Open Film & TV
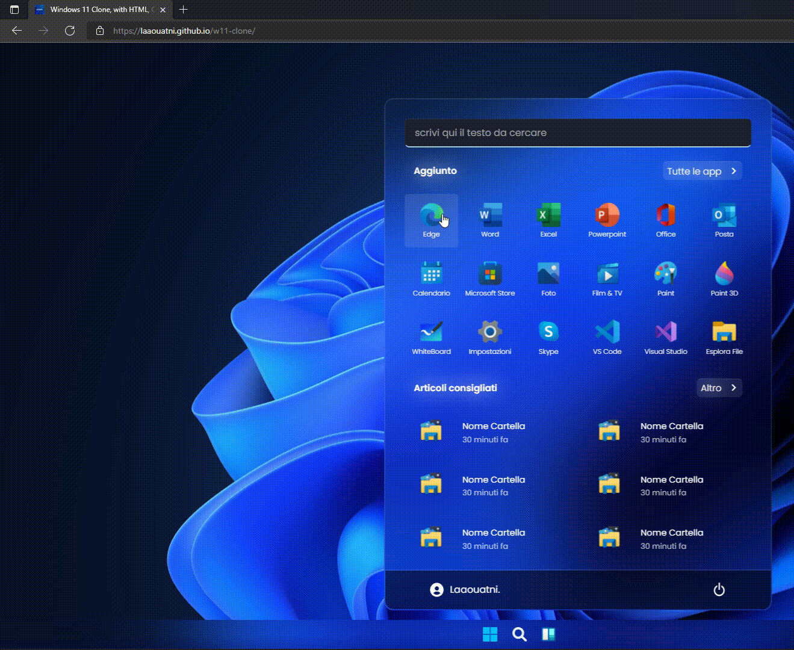The height and width of the screenshot is (650, 794). point(607,279)
